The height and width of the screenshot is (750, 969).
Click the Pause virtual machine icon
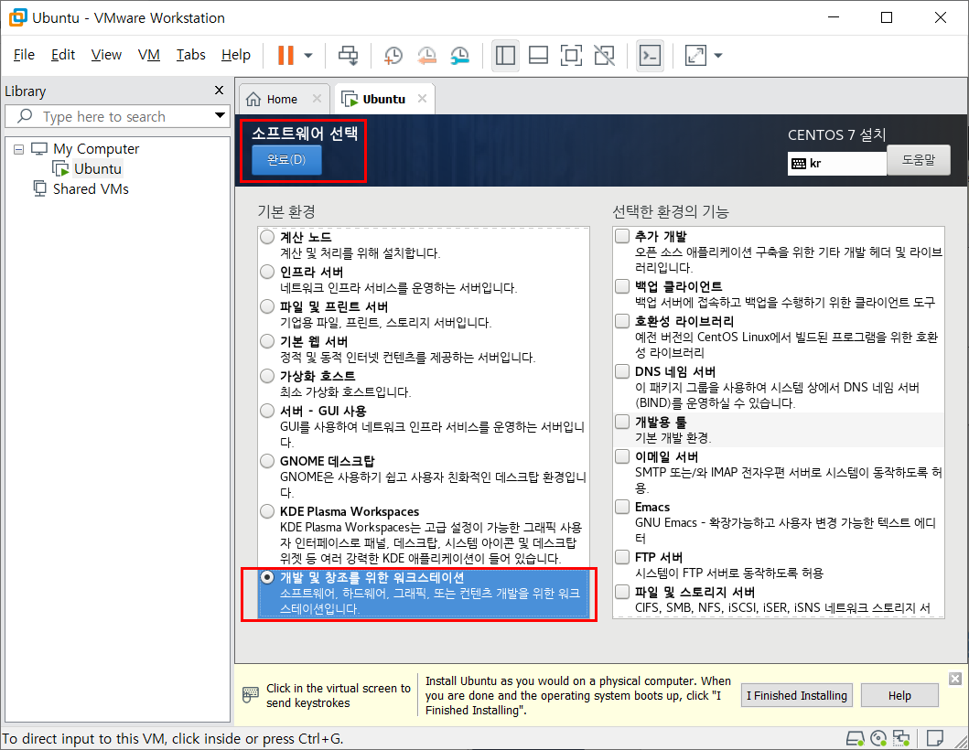285,56
